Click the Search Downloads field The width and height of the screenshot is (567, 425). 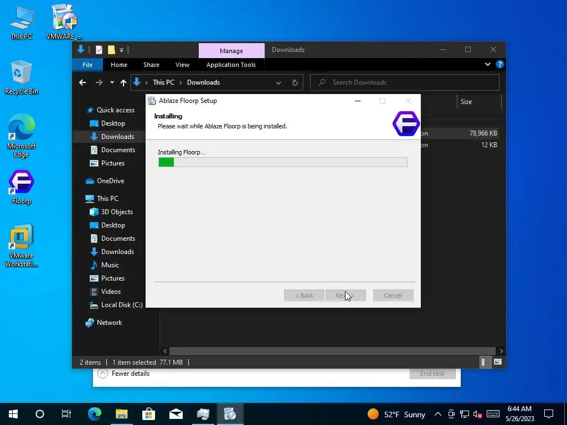pos(405,82)
